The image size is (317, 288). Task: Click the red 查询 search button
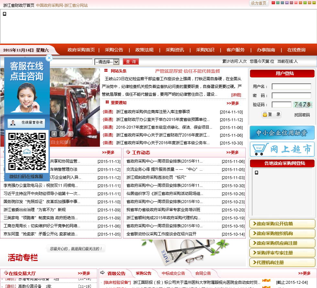tap(131, 62)
